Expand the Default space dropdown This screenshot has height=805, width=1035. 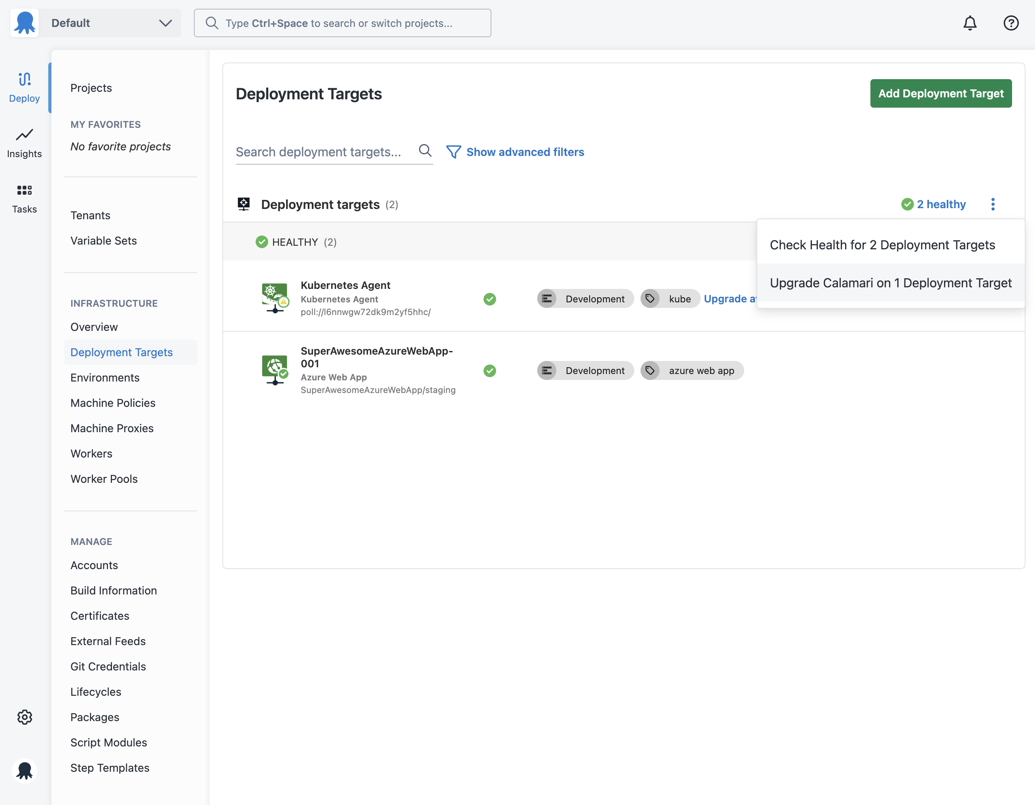tap(110, 23)
